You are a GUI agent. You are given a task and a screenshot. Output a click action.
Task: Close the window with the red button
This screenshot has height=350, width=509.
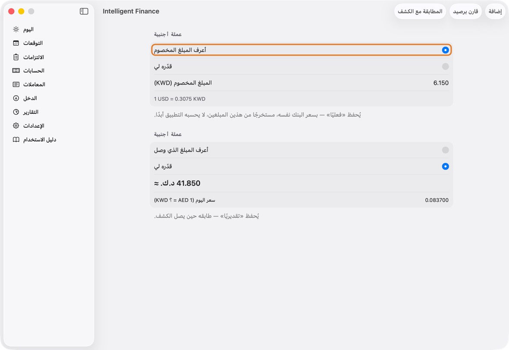pyautogui.click(x=11, y=11)
